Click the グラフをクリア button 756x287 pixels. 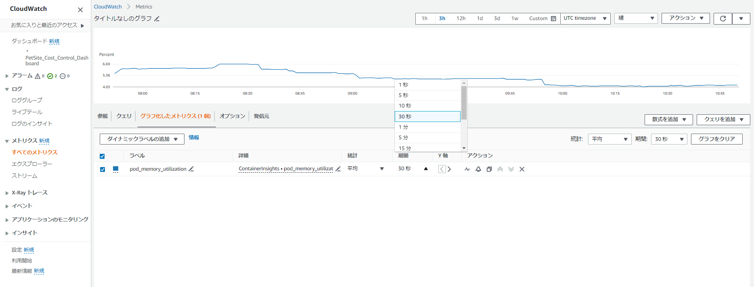coord(716,139)
